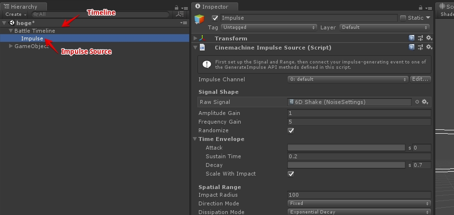Click the Transform axes icon
454x215 pixels.
point(202,38)
